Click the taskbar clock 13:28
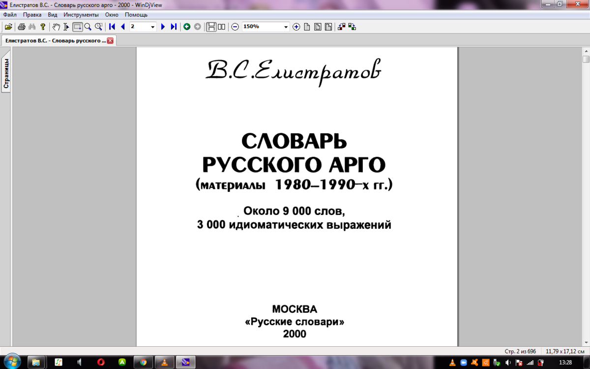 click(566, 362)
